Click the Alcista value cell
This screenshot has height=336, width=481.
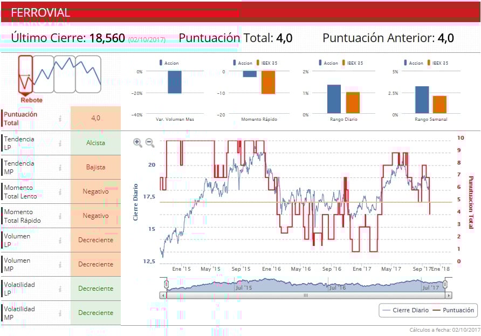(95, 143)
